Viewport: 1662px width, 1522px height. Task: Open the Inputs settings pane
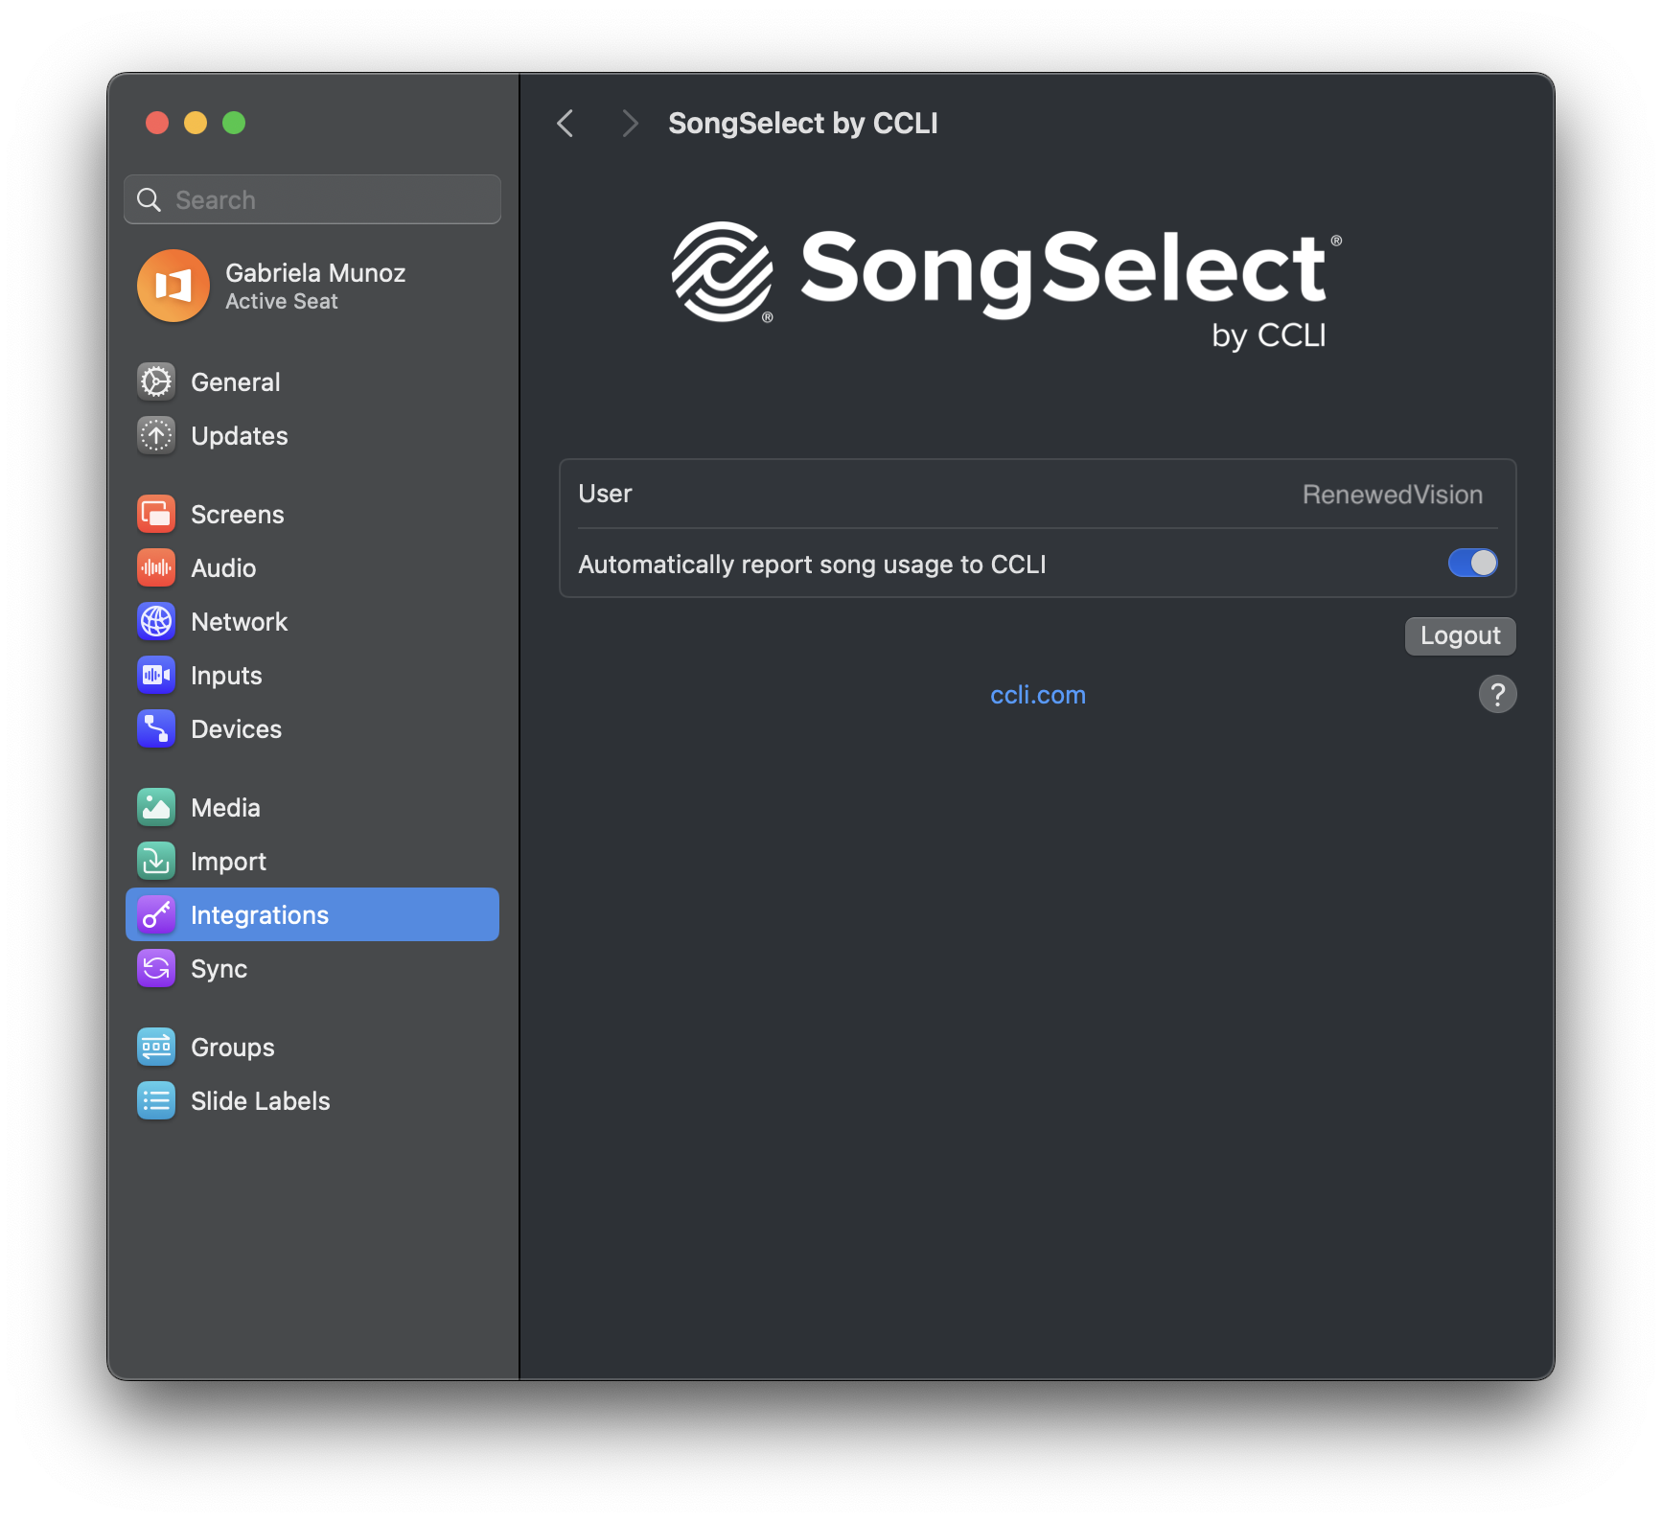click(x=312, y=675)
